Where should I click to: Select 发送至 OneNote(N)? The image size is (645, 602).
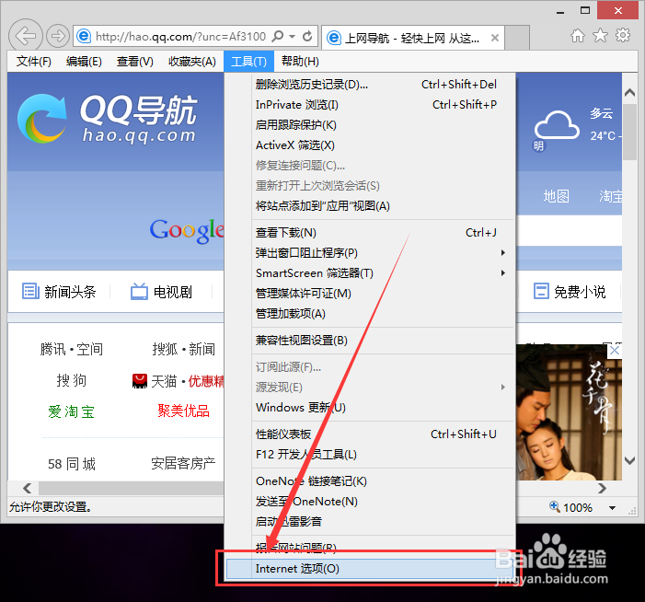coord(370,501)
